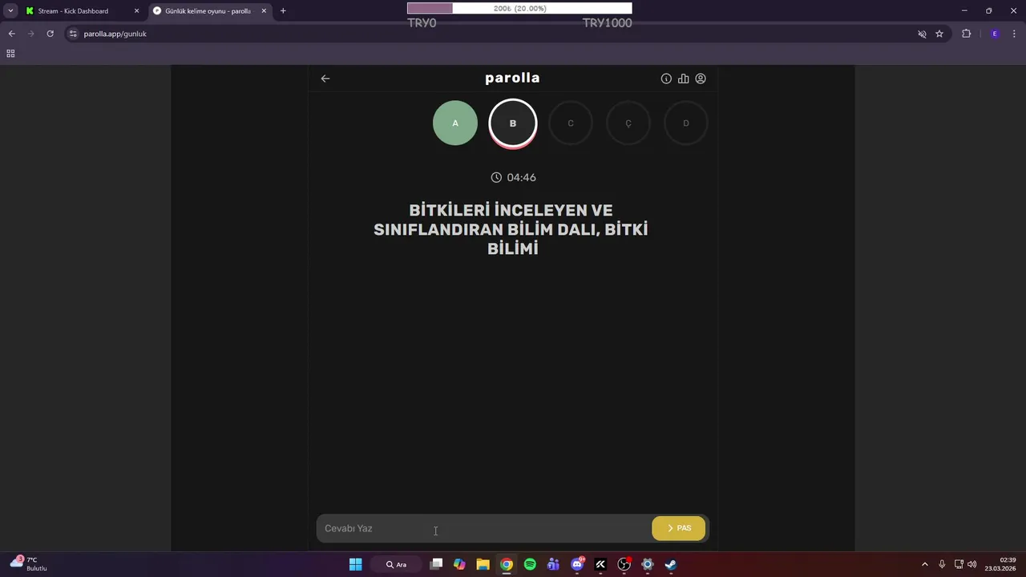Image resolution: width=1026 pixels, height=577 pixels.
Task: Open File Explorer from the taskbar
Action: pos(483,564)
